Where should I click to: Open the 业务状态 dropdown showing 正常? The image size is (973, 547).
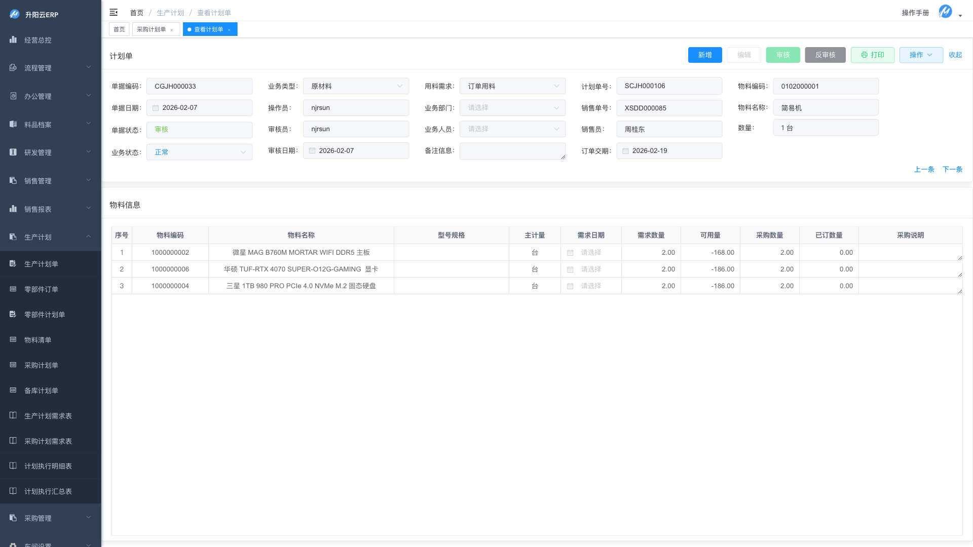coord(199,152)
